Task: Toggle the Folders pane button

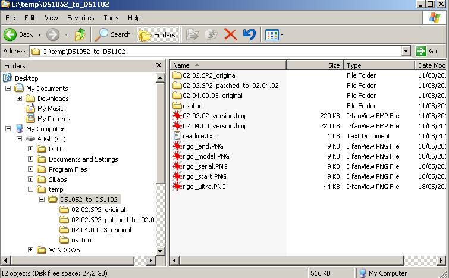Action: 158,34
